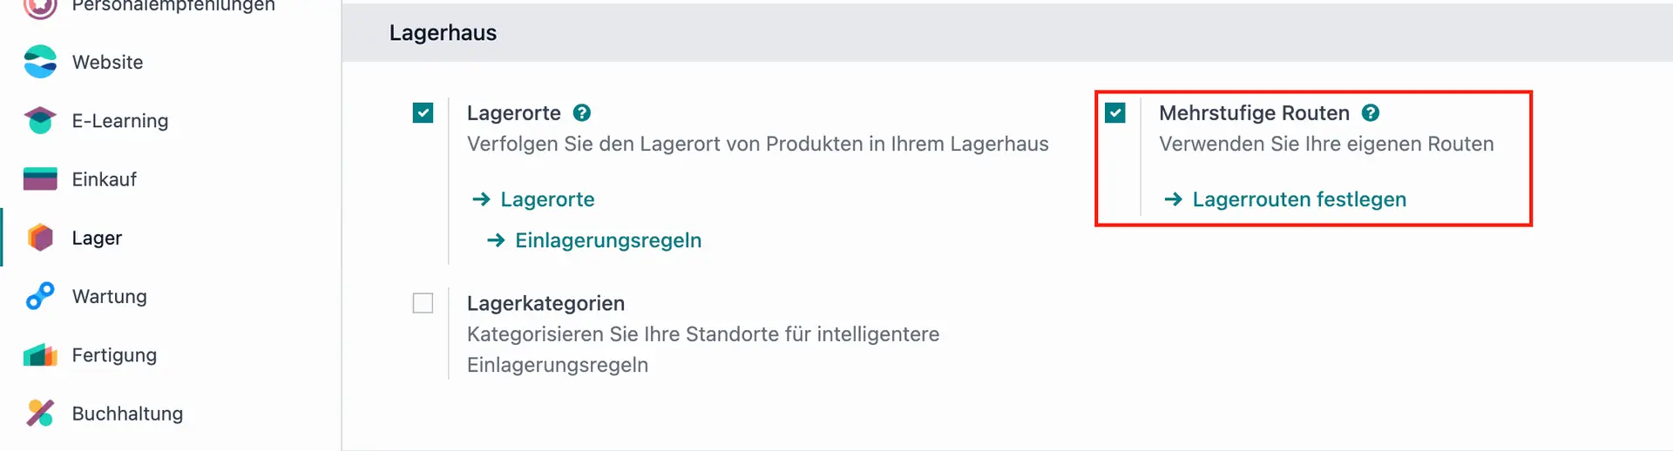This screenshot has width=1673, height=451.
Task: Click Lagerrouten festlegen link
Action: pos(1298,199)
